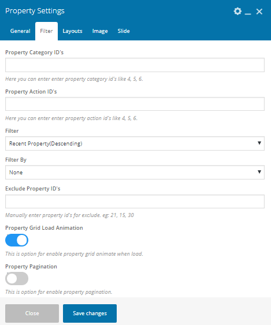Click the Save changes button
Image resolution: width=271 pixels, height=325 pixels.
click(x=90, y=313)
